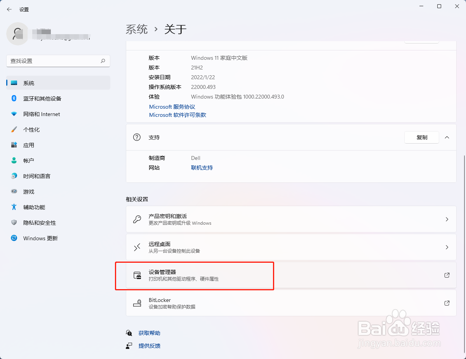466x359 pixels.
Task: Open 个性化 settings
Action: pos(58,130)
